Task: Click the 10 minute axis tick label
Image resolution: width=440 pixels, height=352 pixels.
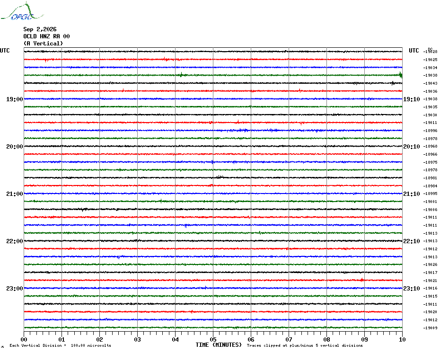Action: (x=402, y=339)
